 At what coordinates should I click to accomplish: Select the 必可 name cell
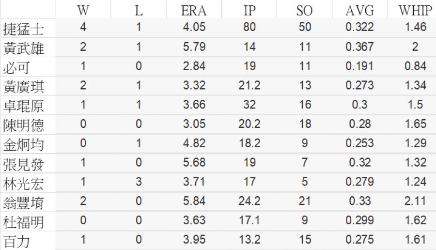click(x=16, y=67)
